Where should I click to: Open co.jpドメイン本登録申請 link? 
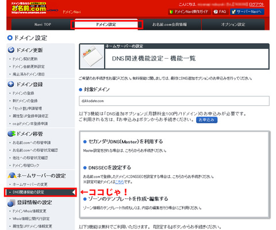30,124
